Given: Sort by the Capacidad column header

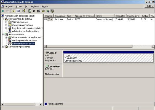Looking at the screenshot, I should tap(120, 16).
